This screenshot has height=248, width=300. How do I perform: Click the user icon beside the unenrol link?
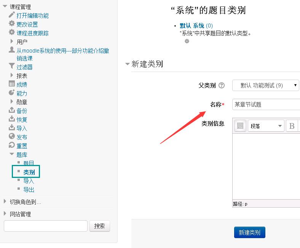(12, 50)
